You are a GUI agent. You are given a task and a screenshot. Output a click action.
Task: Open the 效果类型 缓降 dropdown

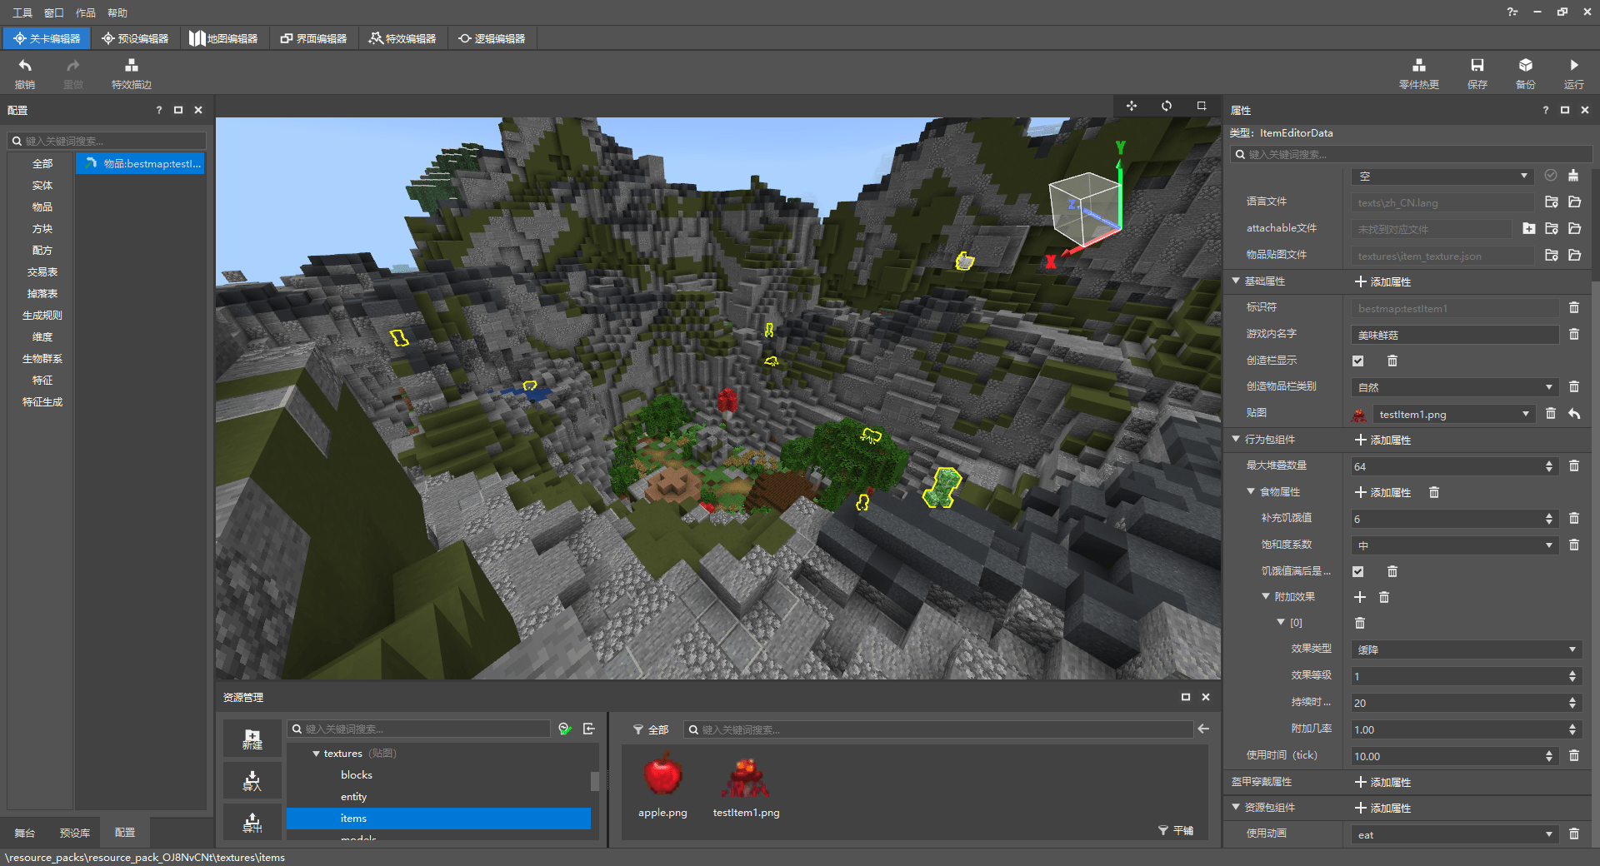pyautogui.click(x=1466, y=649)
